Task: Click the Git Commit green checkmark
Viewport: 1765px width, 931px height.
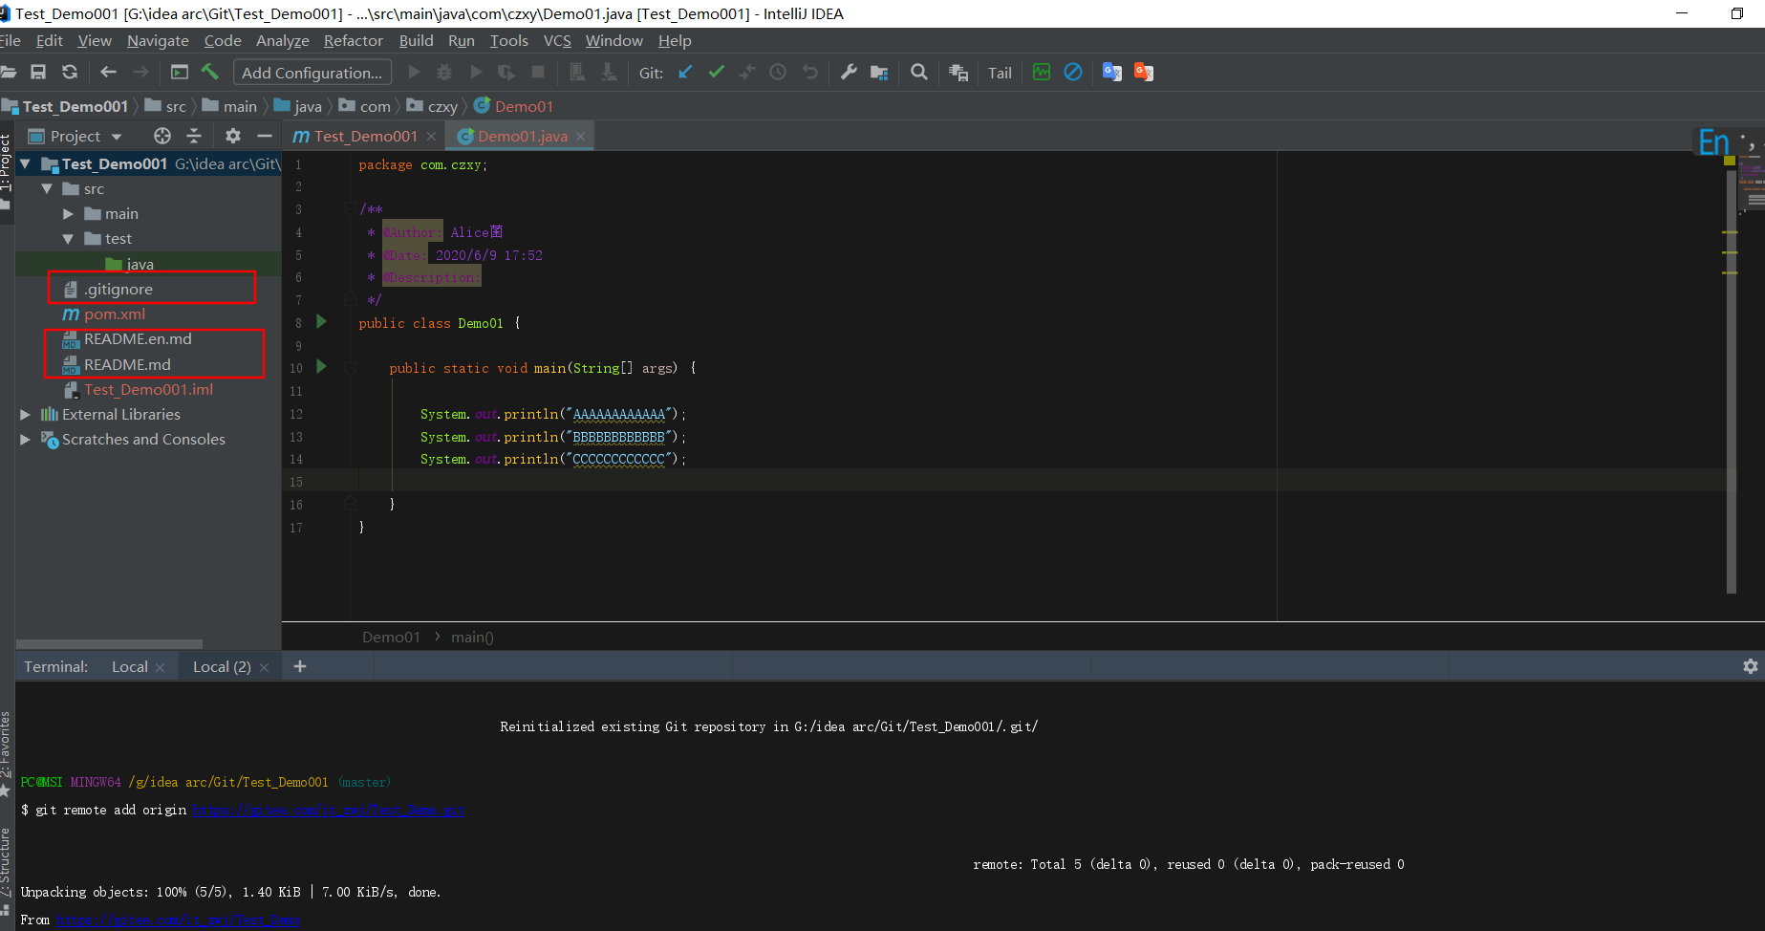Action: point(716,72)
